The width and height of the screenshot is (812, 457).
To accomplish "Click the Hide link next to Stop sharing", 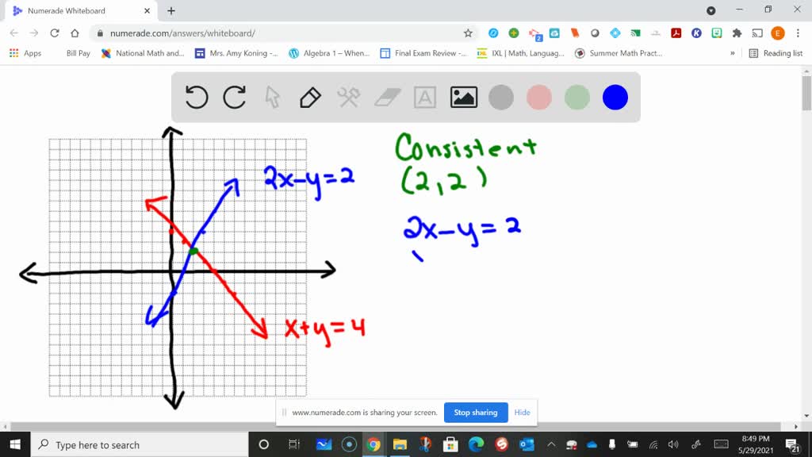I will 522,413.
